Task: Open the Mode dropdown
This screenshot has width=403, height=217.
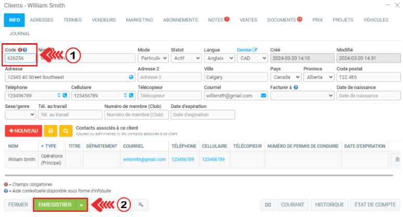Action: [152, 58]
